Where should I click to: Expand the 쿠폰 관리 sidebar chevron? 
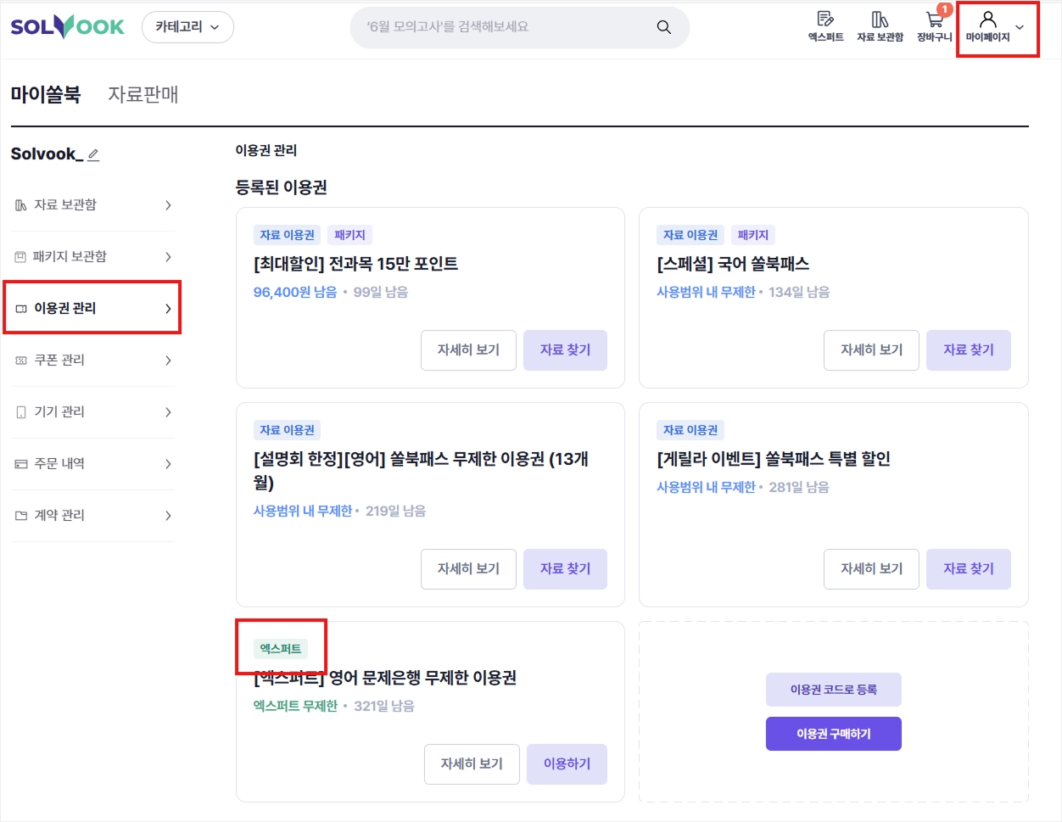[x=168, y=361]
